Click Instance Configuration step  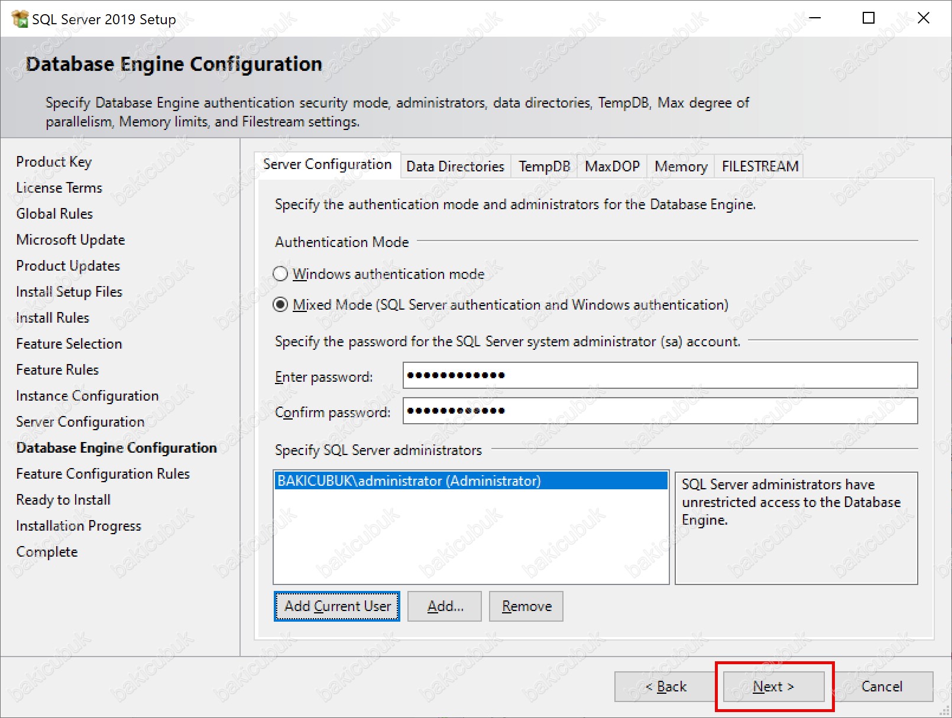(88, 396)
